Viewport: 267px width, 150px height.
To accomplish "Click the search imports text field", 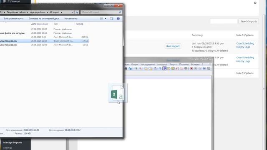I will coord(224,21).
